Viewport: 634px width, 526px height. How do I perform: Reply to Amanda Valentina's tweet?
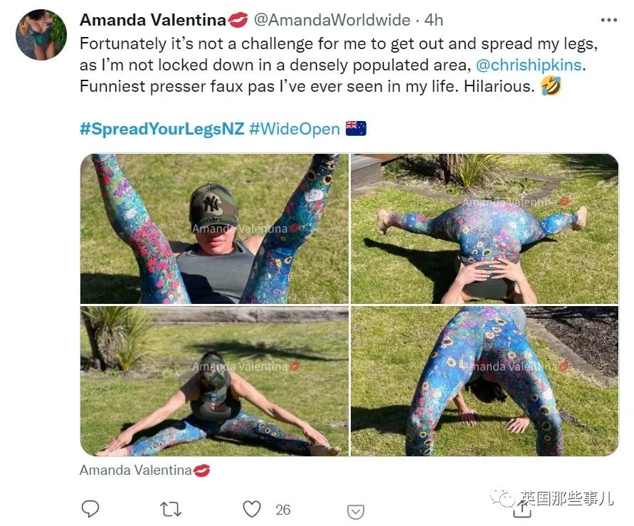point(90,509)
